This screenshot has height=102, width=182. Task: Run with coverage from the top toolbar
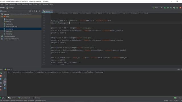point(171,8)
